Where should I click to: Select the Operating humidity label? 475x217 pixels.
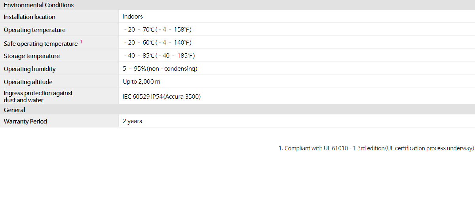point(30,69)
